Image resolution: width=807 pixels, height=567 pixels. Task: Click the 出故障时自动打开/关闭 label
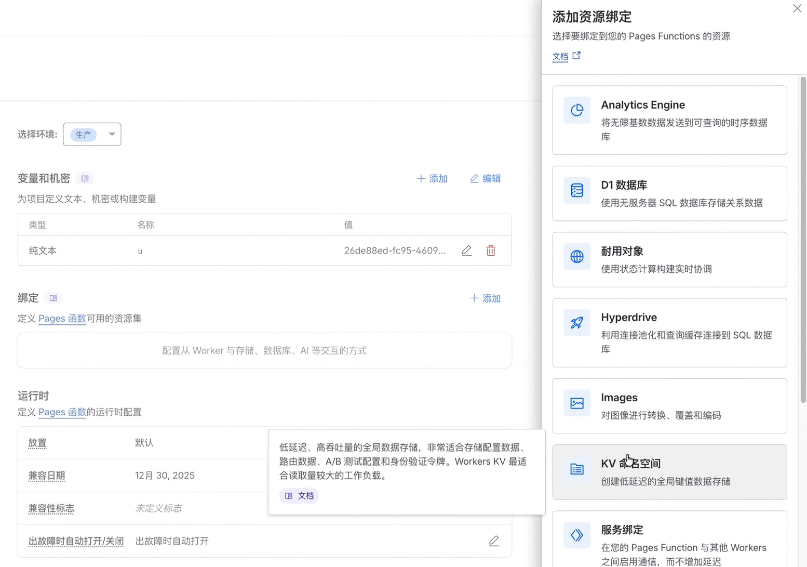tap(76, 541)
